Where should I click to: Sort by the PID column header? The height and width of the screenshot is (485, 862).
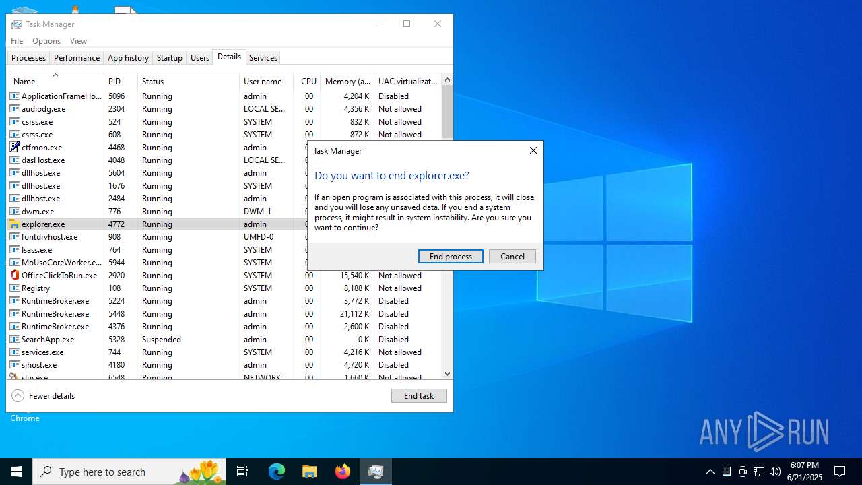(x=121, y=82)
